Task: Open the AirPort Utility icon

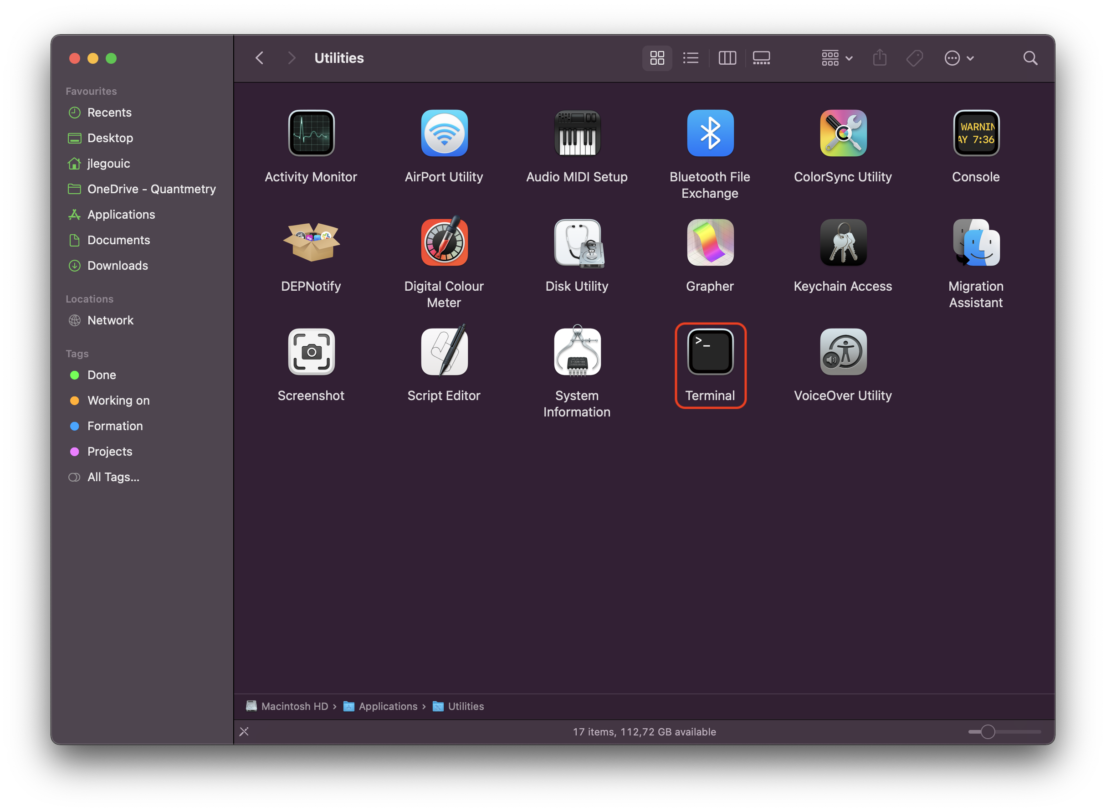Action: [x=444, y=133]
